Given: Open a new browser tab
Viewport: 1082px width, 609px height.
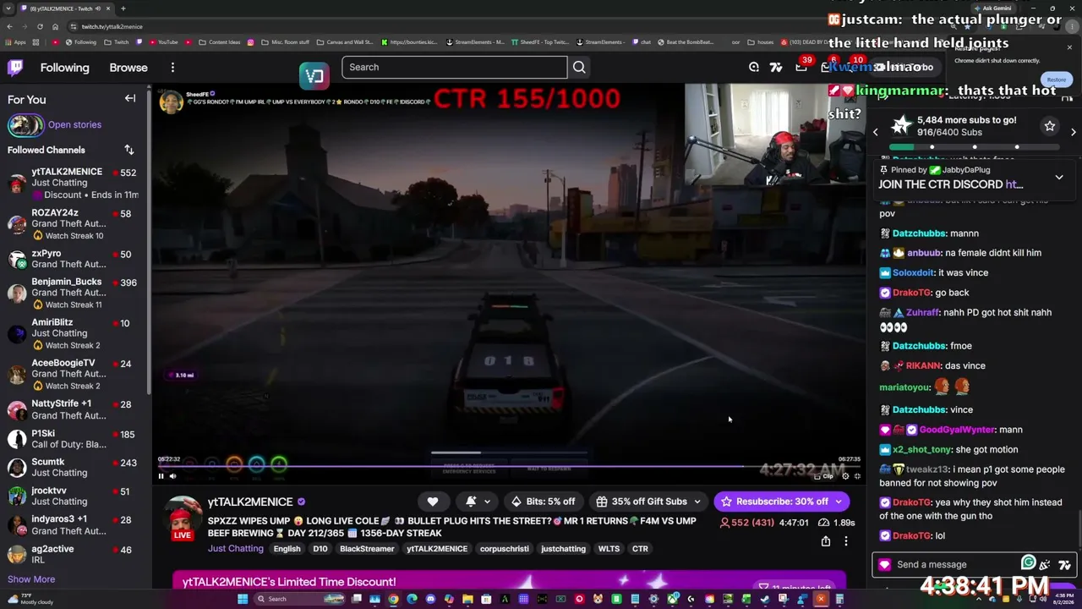Looking at the screenshot, I should pyautogui.click(x=123, y=8).
